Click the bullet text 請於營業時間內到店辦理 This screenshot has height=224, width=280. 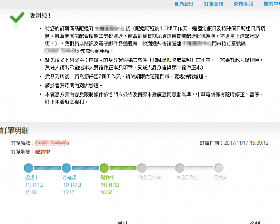pos(73,85)
